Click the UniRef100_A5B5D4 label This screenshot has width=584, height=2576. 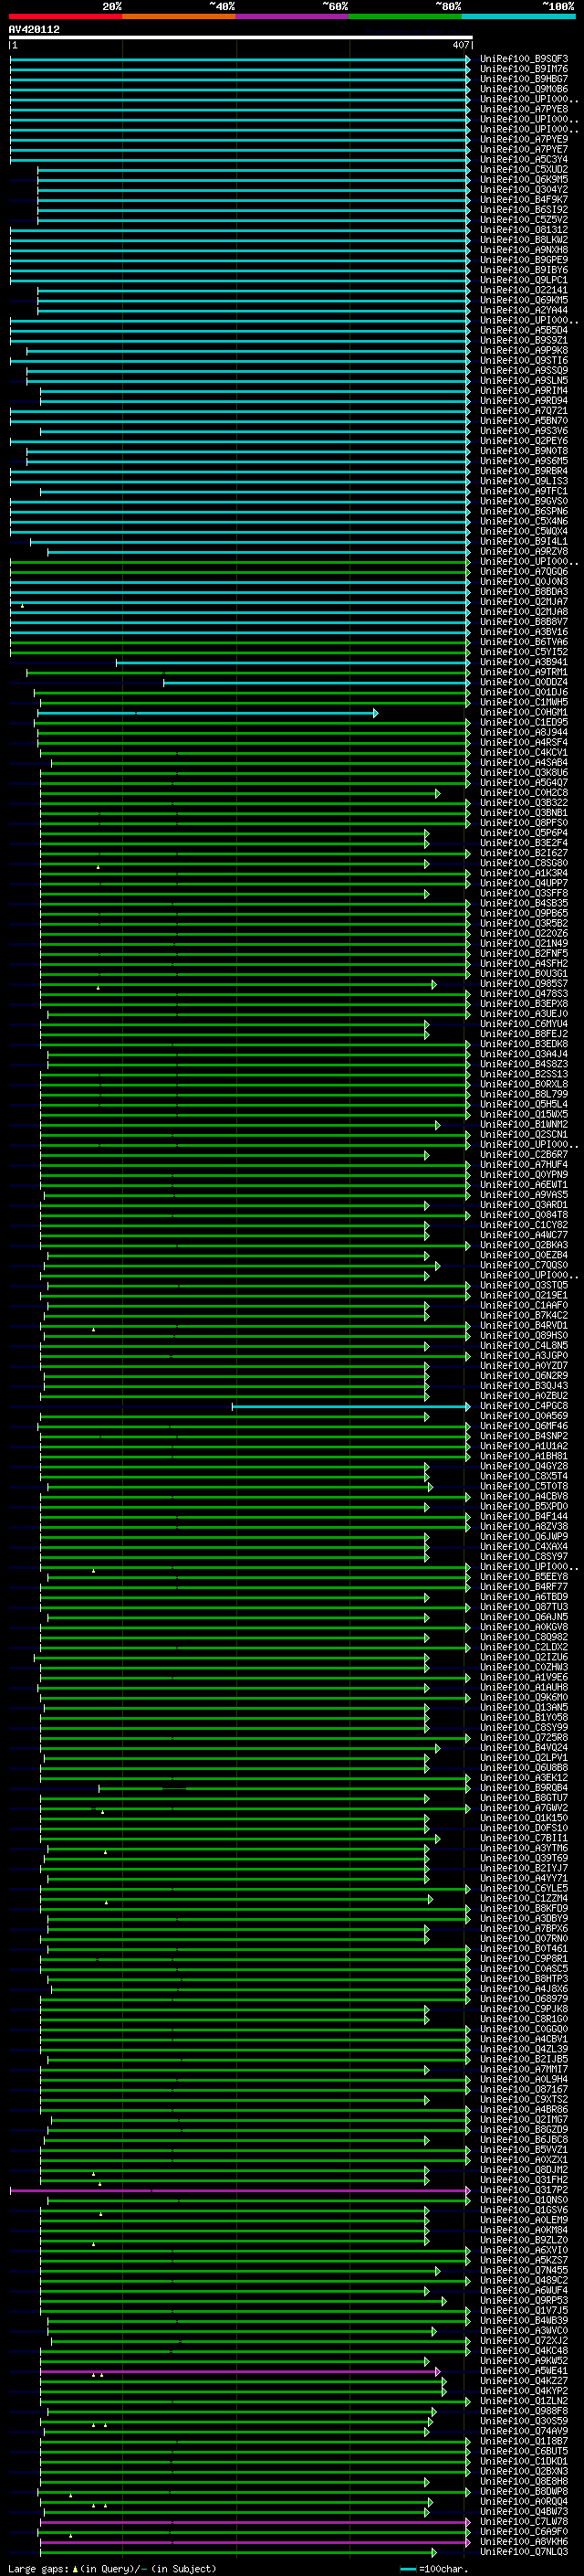click(x=523, y=330)
